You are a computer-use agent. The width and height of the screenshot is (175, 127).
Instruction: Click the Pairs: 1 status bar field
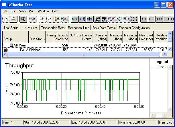coord(12,122)
